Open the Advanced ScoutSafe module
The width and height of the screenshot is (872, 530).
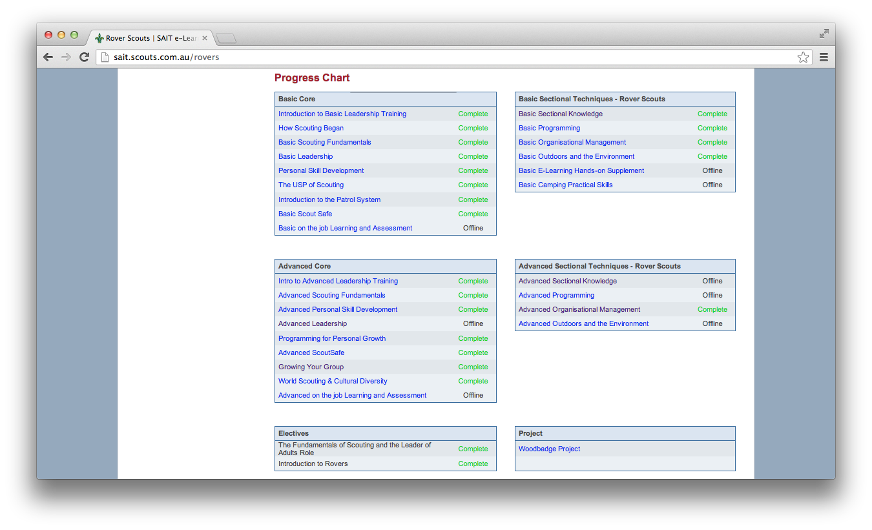click(x=311, y=352)
